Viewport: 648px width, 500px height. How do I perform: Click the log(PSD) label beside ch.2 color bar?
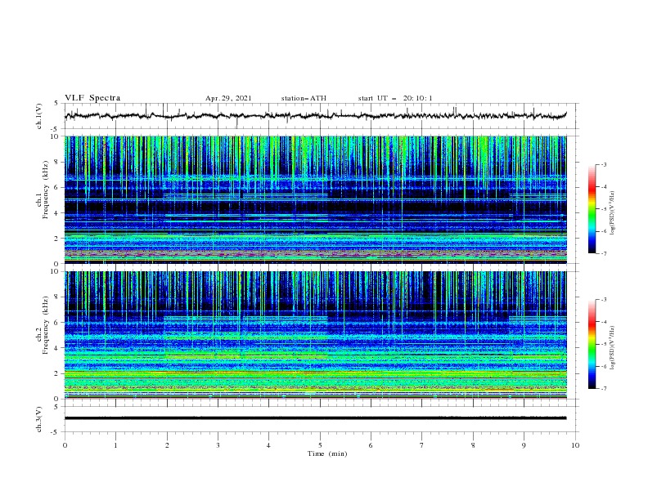(613, 348)
